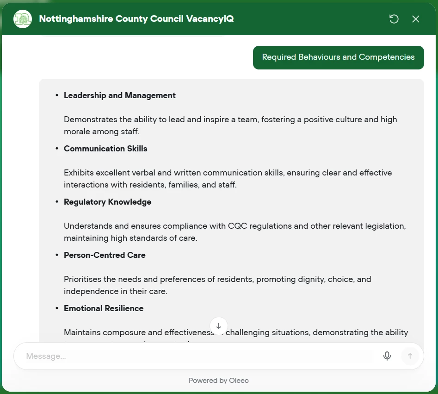Viewport: 438px width, 394px height.
Task: Select the Regulatory Knowledge heading
Action: pyautogui.click(x=108, y=202)
